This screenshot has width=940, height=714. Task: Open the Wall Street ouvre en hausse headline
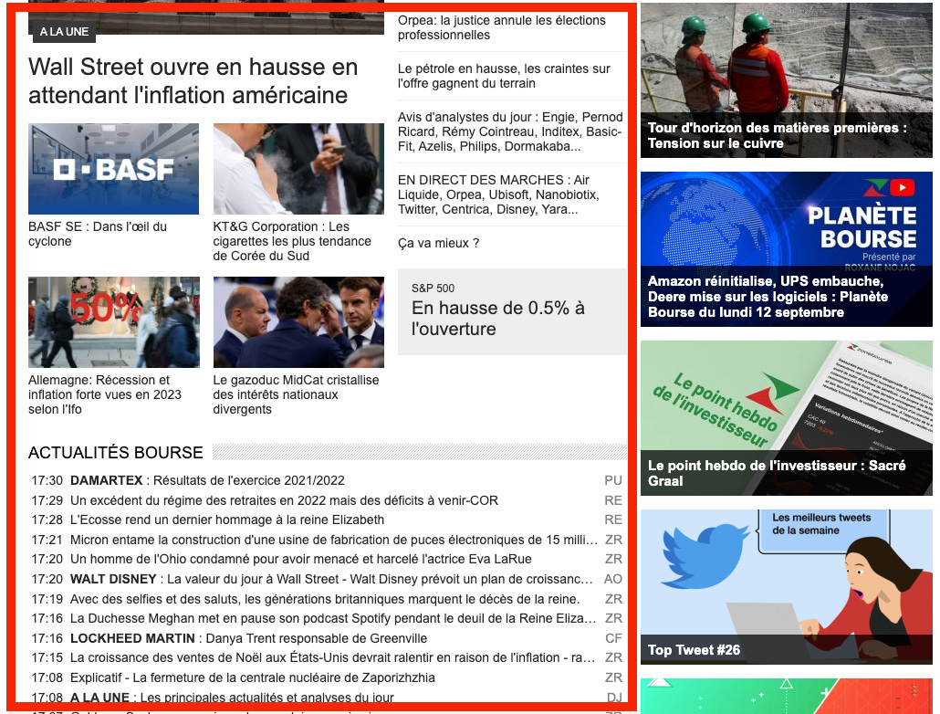tap(193, 81)
